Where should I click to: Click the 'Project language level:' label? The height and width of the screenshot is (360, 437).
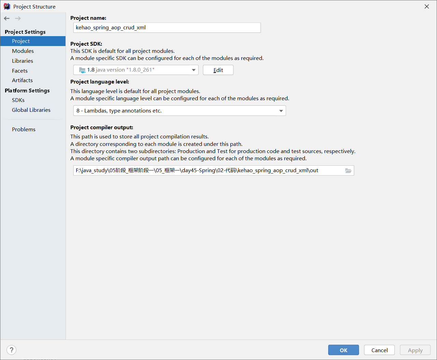100,81
